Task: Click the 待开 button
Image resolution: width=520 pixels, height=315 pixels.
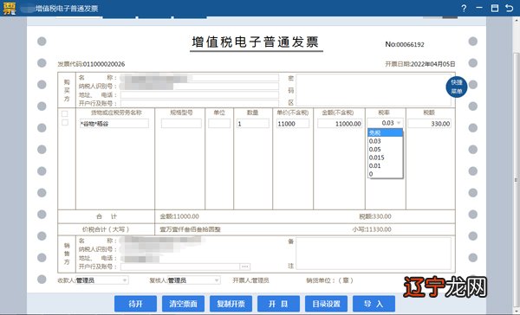Action: (136, 304)
